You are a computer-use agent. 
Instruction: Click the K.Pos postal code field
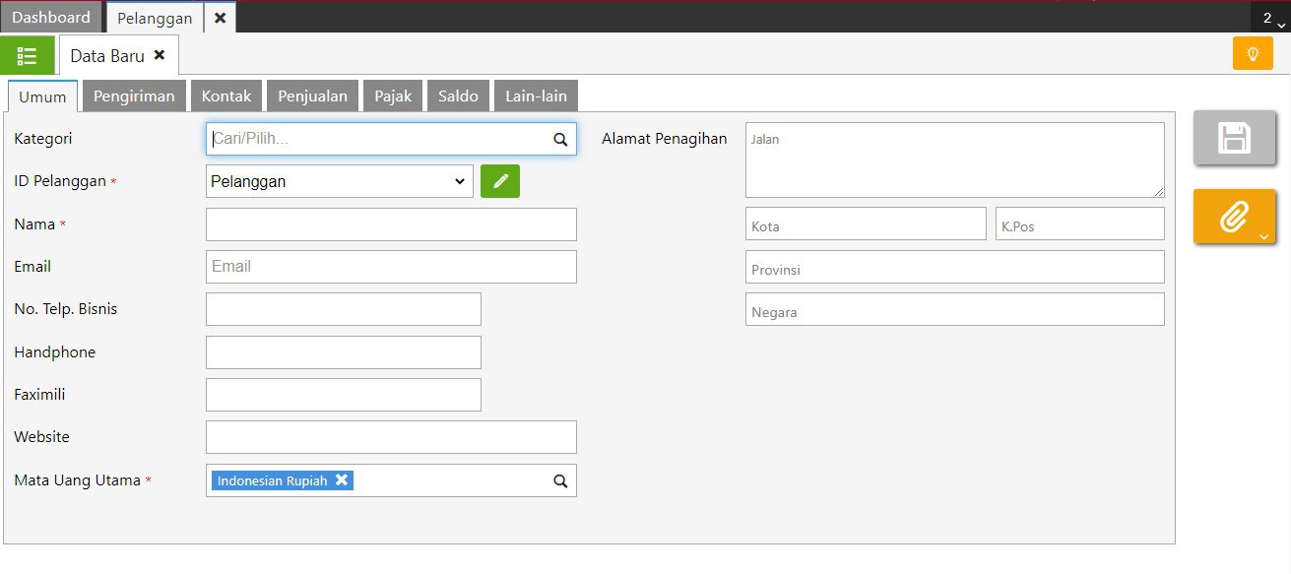pyautogui.click(x=1079, y=223)
